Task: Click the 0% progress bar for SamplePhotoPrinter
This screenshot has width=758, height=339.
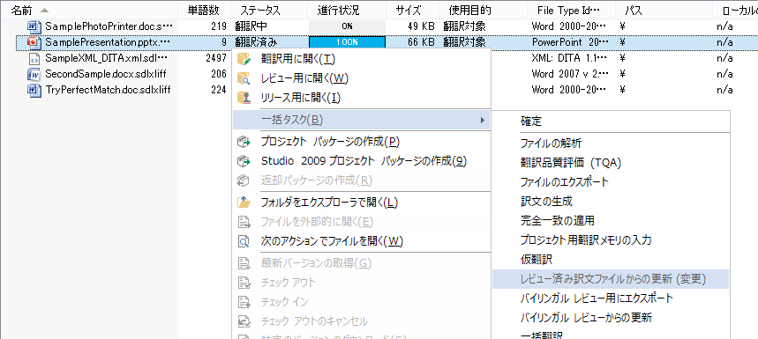Action: click(347, 26)
